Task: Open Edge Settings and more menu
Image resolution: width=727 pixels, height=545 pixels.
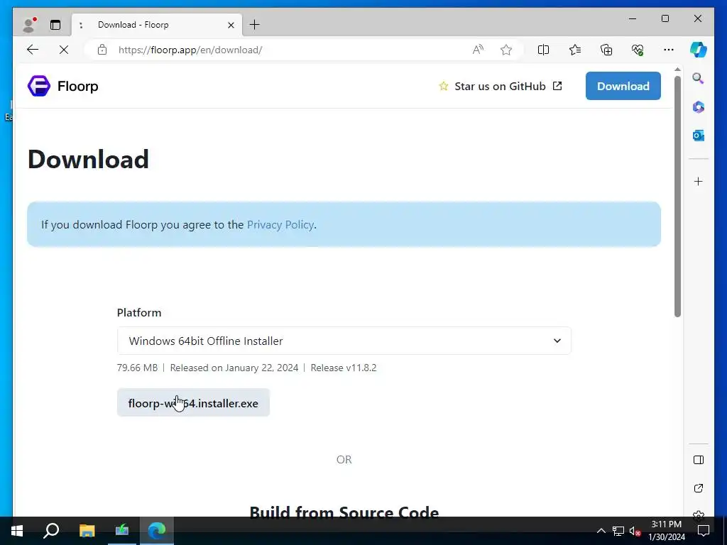Action: coord(669,50)
